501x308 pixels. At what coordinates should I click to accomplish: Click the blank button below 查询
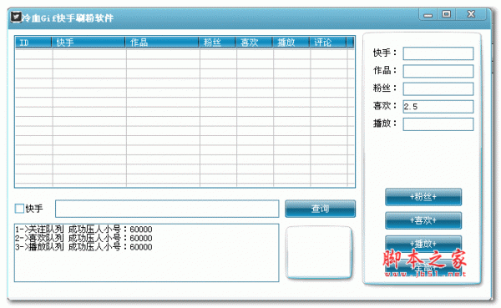319,252
